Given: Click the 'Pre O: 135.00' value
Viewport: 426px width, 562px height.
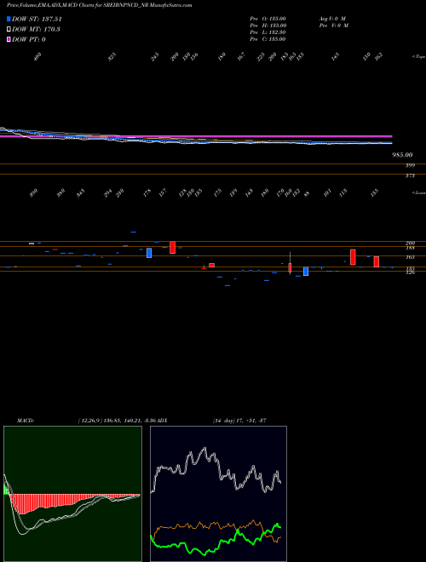Looking at the screenshot, I should (x=268, y=19).
